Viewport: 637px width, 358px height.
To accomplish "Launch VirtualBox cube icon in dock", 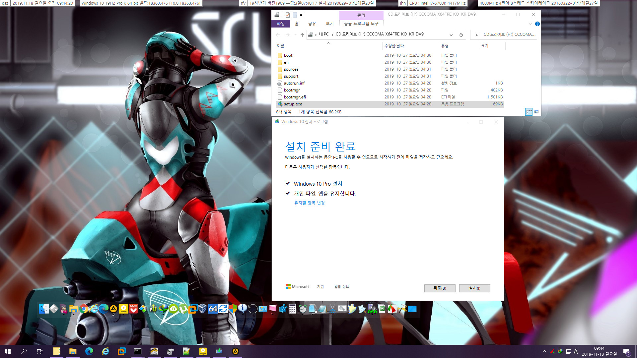I will tap(202, 309).
